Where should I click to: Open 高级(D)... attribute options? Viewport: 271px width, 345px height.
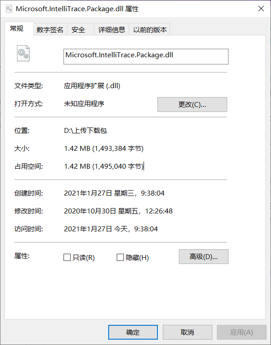click(x=203, y=256)
